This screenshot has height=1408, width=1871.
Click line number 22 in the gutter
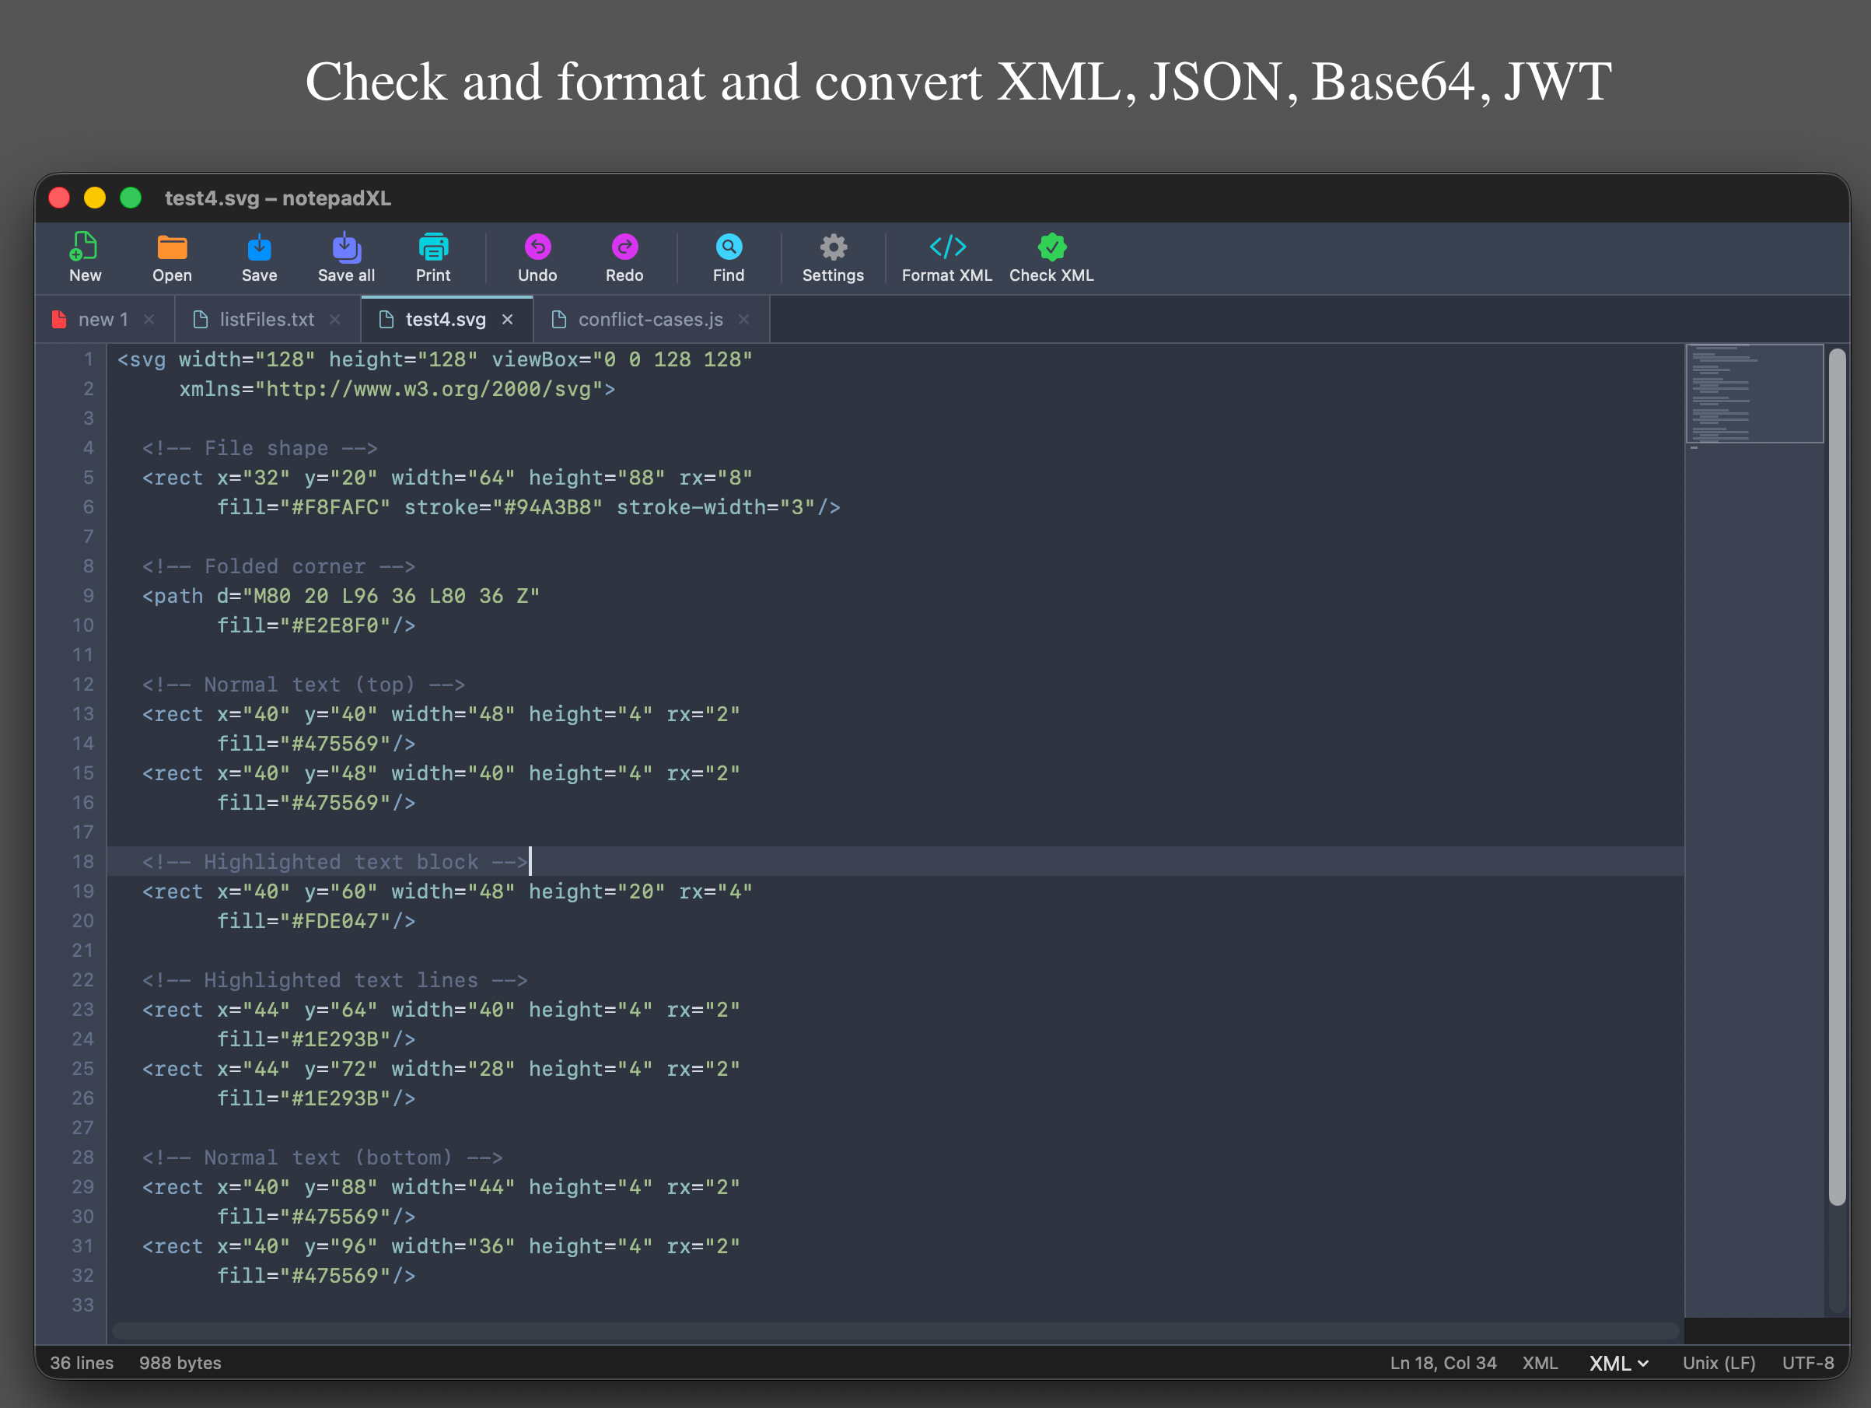coord(83,980)
